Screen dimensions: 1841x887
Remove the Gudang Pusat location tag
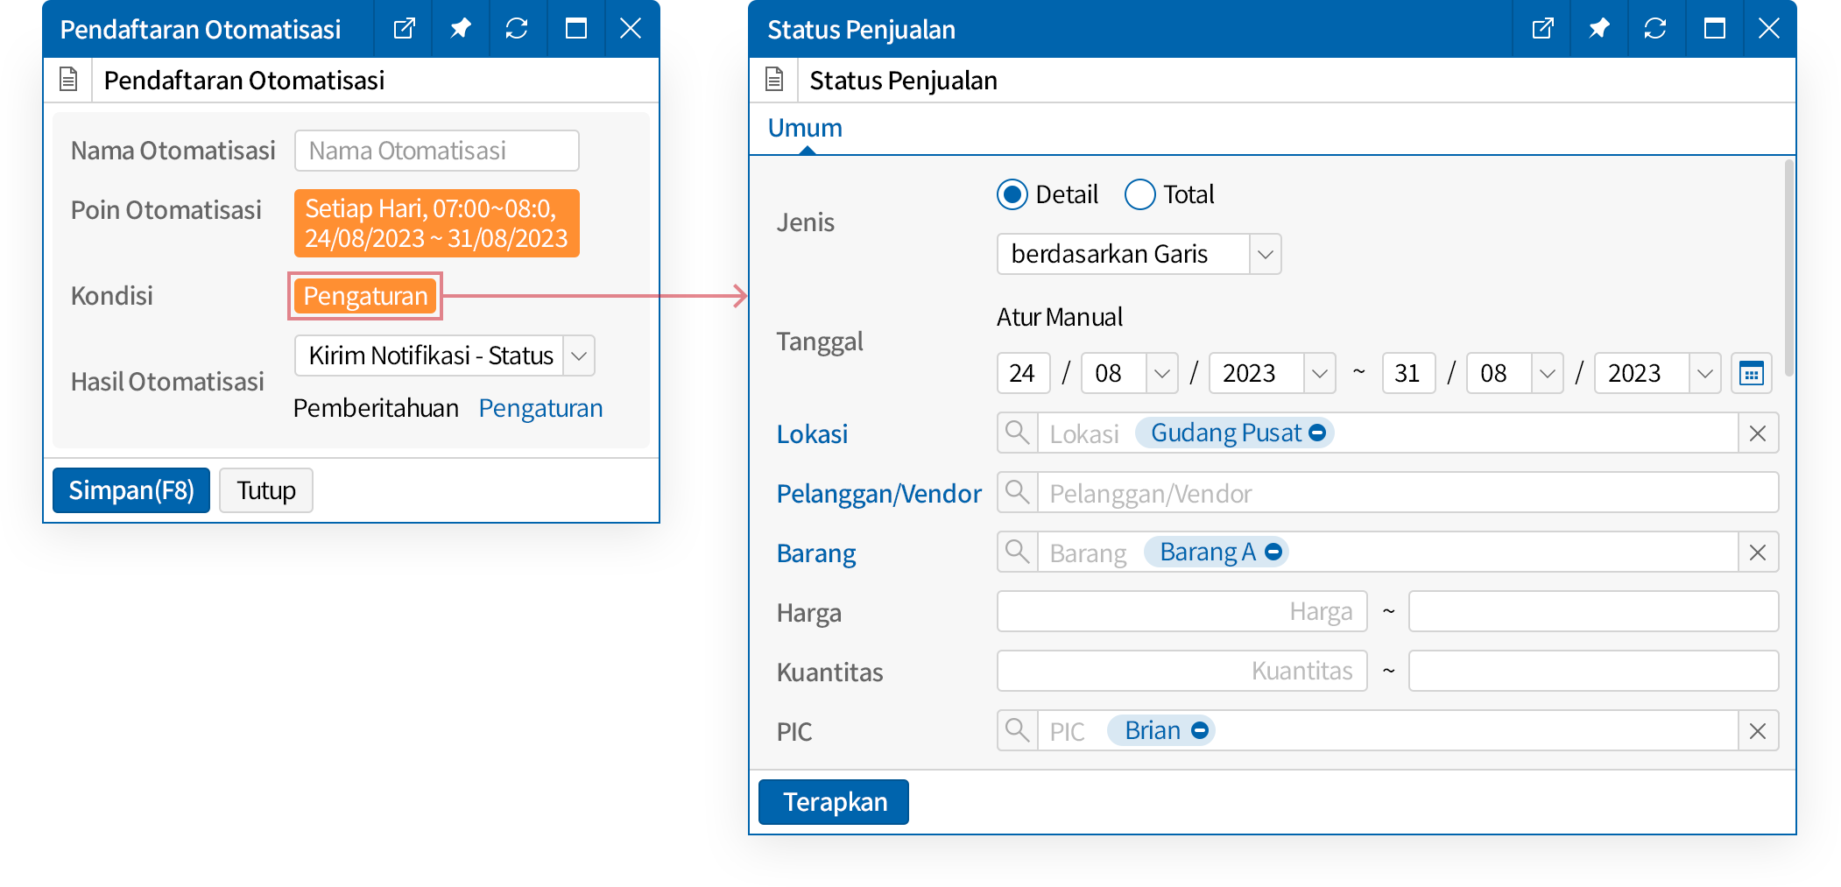tap(1317, 433)
